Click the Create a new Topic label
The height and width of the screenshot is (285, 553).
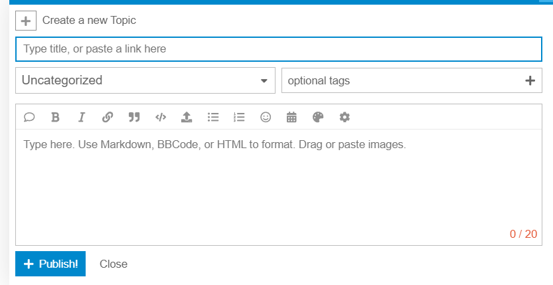[89, 21]
